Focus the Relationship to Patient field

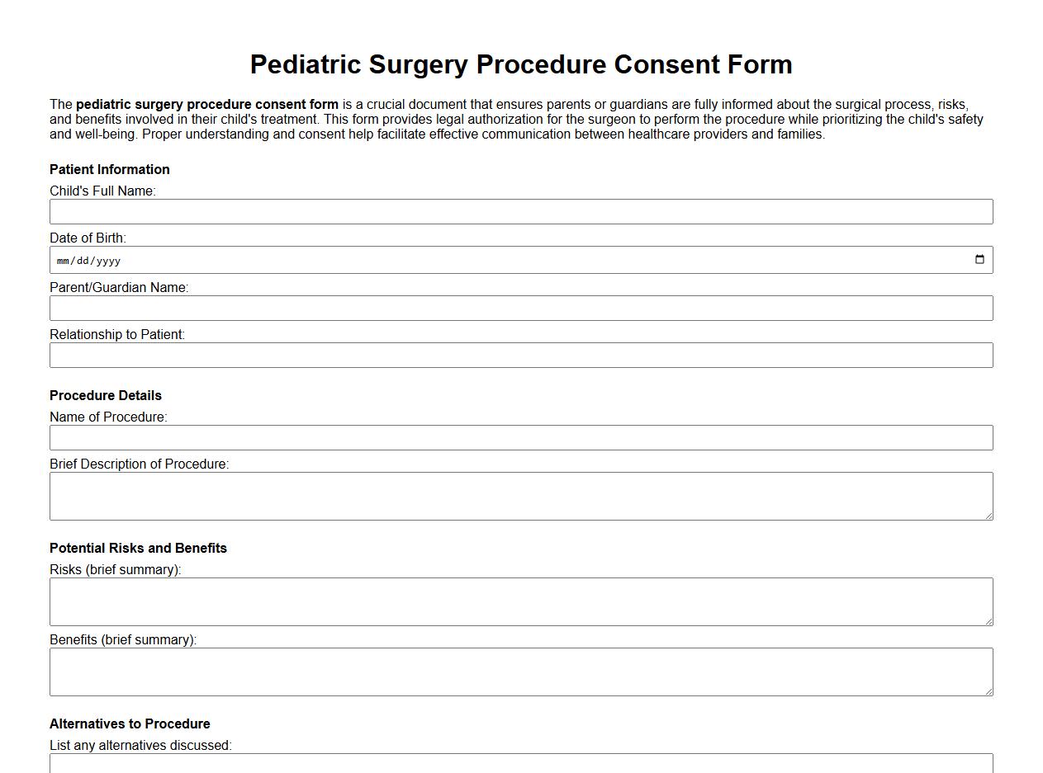click(521, 355)
